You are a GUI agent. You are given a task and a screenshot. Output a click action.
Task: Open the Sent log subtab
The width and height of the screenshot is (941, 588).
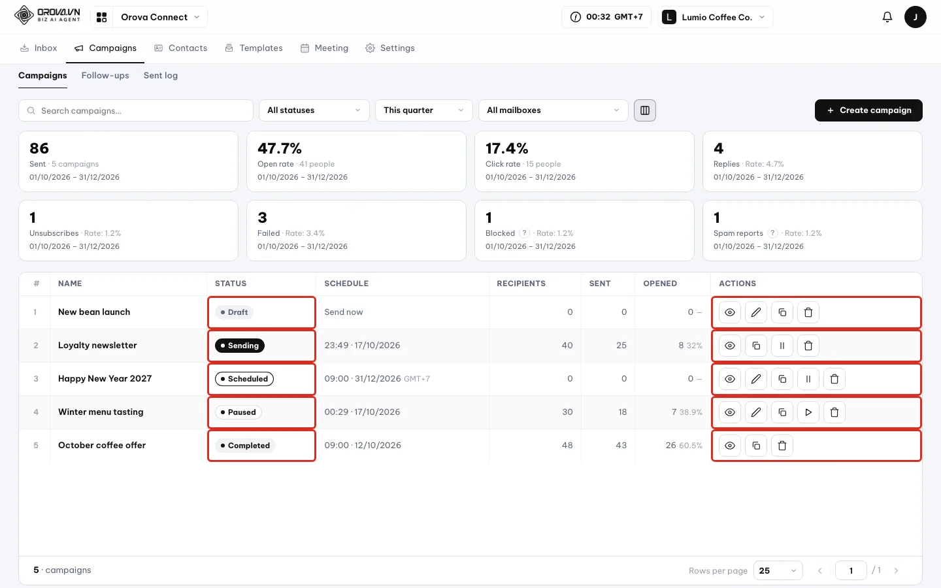click(161, 76)
